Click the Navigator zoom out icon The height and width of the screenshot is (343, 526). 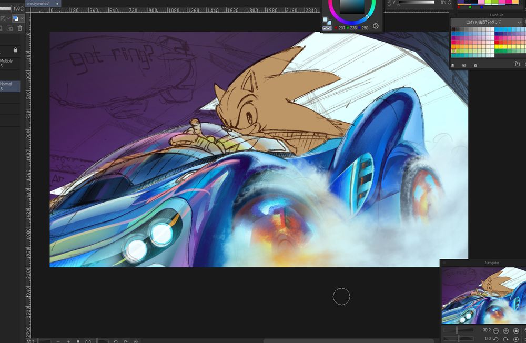496,331
